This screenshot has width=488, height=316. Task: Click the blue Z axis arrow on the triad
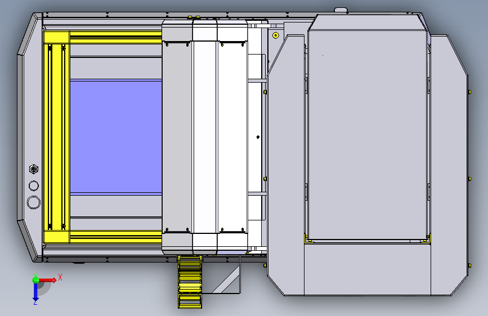(35, 292)
